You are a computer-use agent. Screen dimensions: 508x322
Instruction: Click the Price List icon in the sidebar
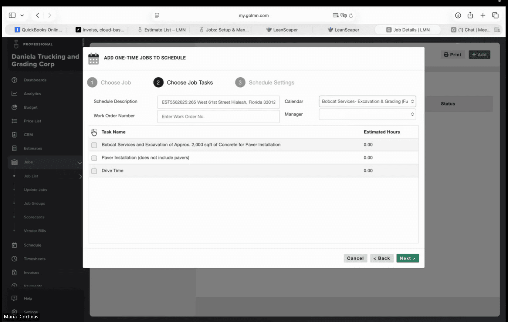tap(14, 121)
